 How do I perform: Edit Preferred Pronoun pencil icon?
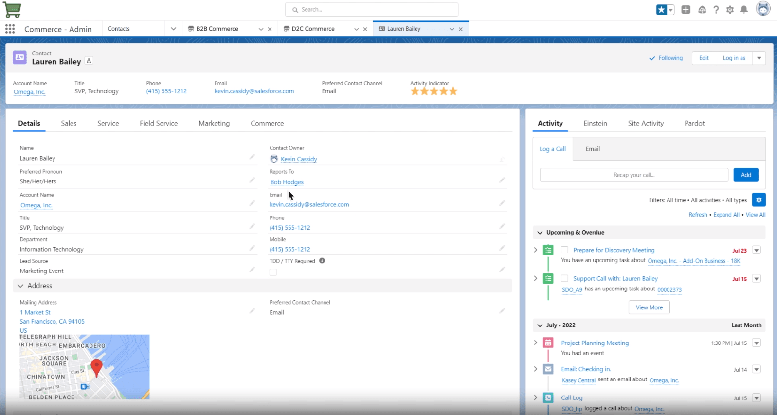(252, 180)
